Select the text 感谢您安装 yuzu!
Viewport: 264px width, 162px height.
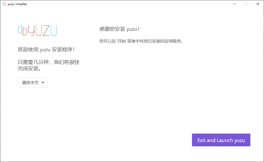(119, 29)
